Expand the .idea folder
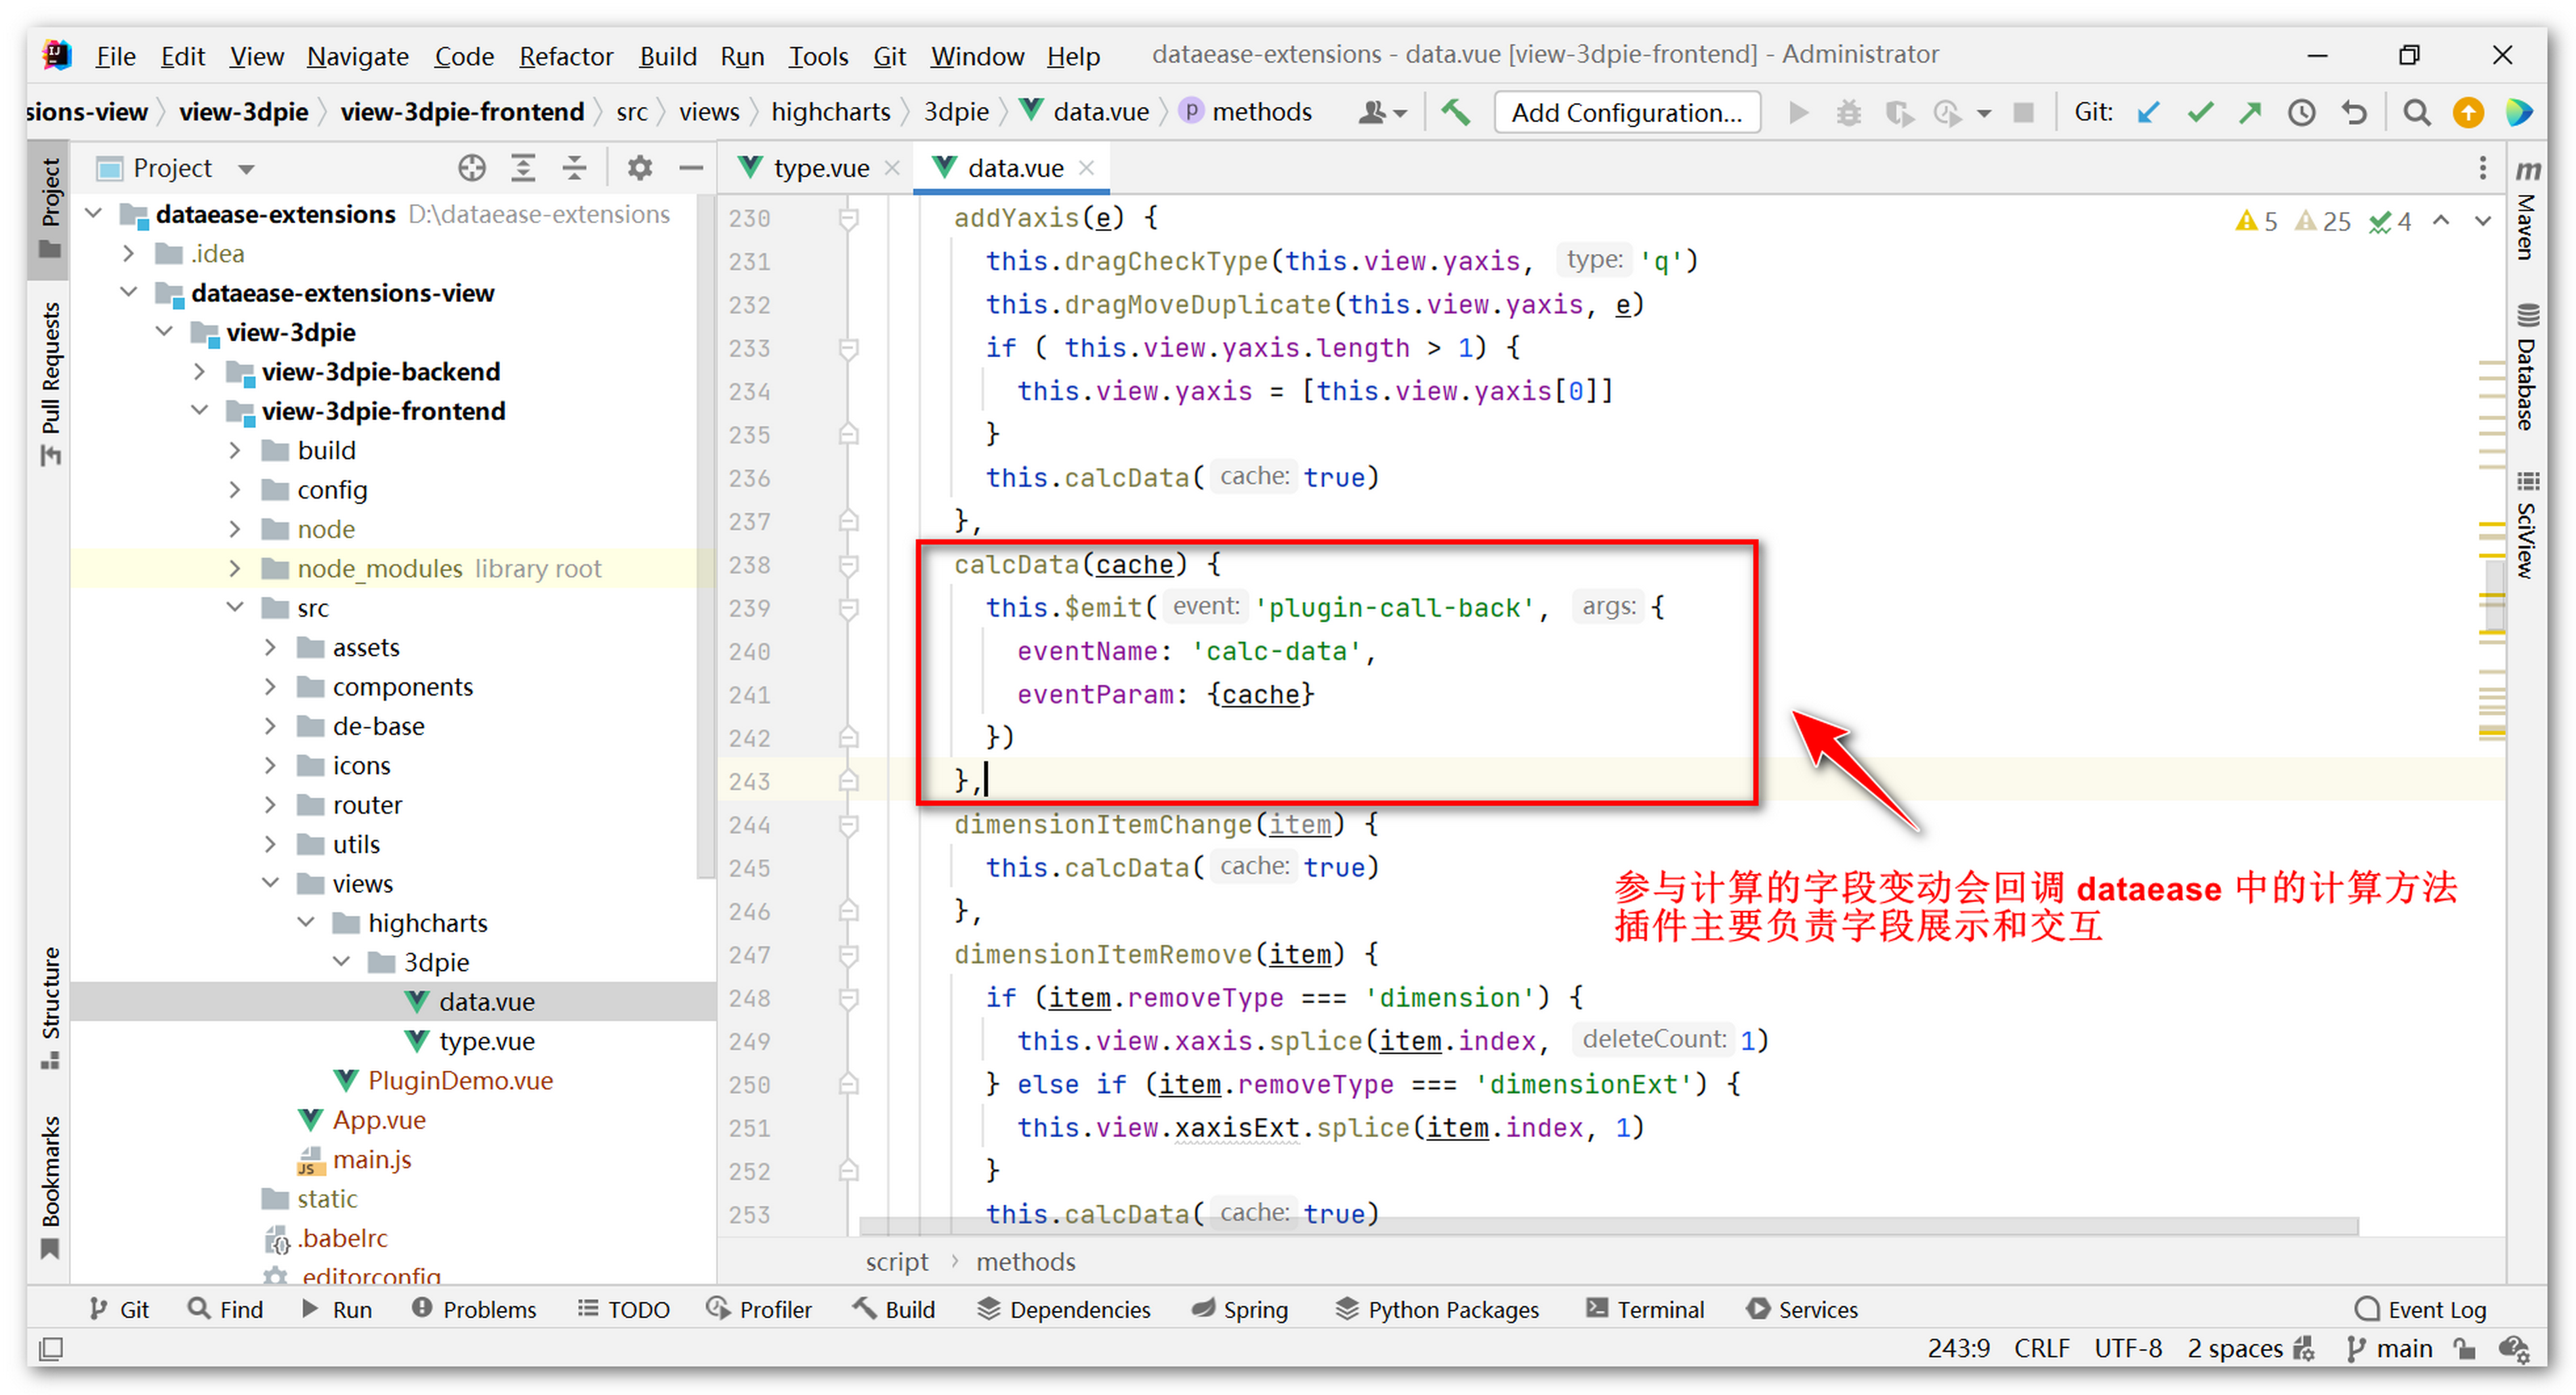2576x1395 pixels. 129,253
